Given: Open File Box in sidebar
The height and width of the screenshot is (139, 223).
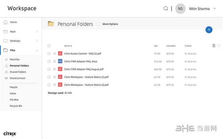Looking at the screenshot, I should [14, 100].
